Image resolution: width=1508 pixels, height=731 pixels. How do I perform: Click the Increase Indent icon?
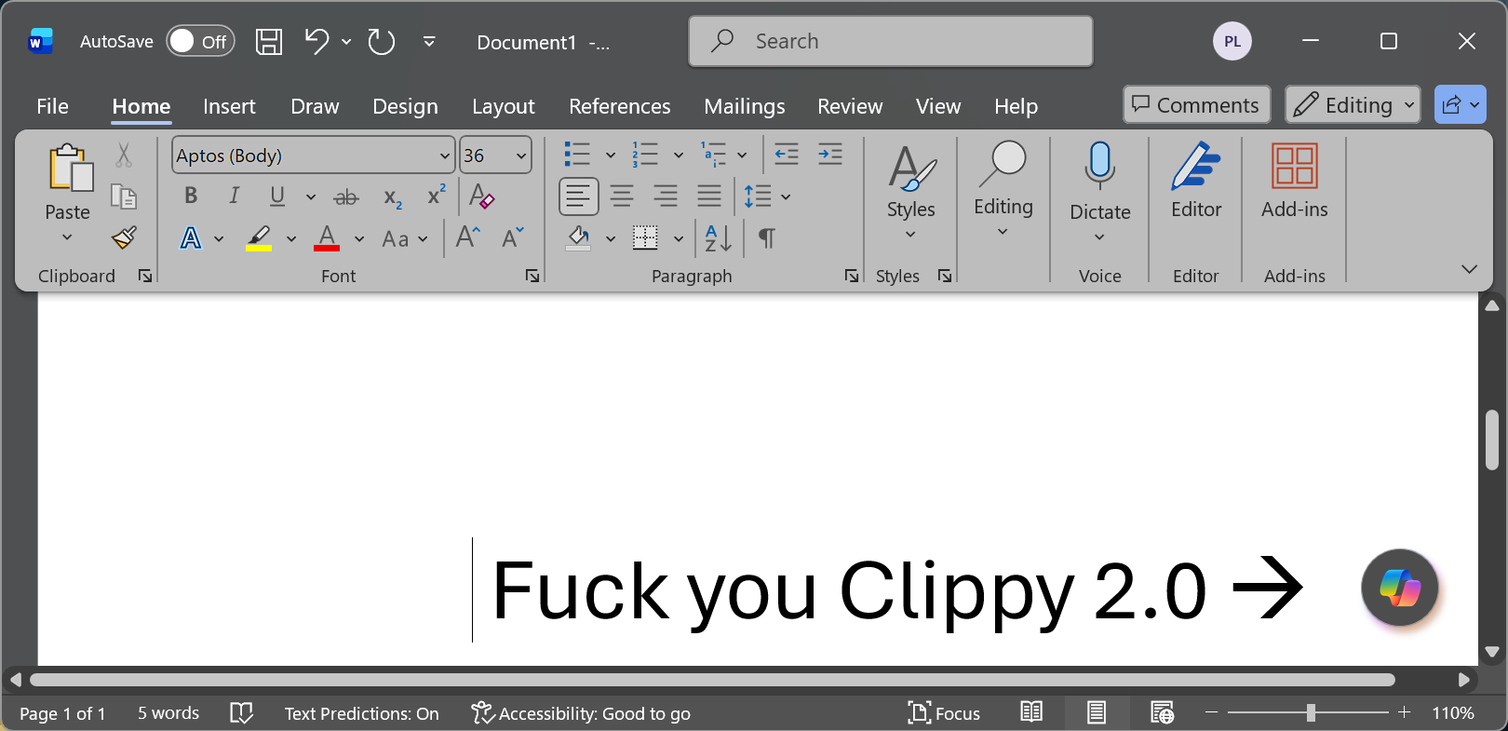tap(829, 155)
